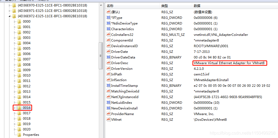Image resolution: width=278 pixels, height=138 pixels.
Task: Click the folder icon for key 0012
Action: 19,86
